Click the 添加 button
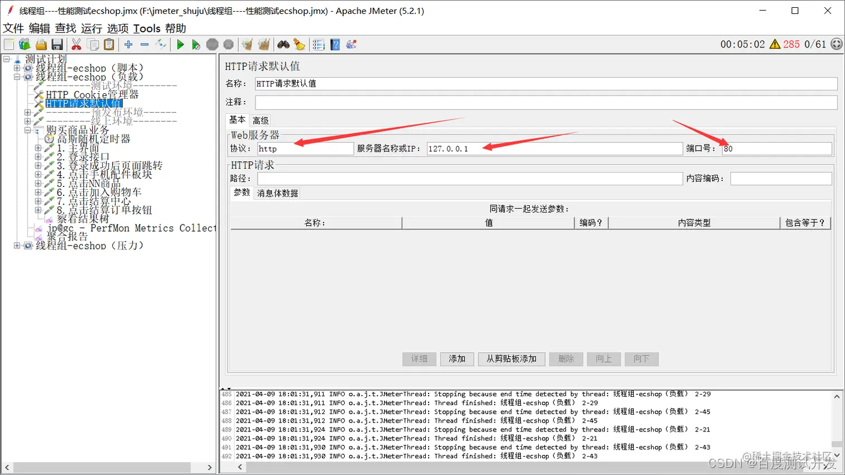This screenshot has width=845, height=475. point(457,359)
